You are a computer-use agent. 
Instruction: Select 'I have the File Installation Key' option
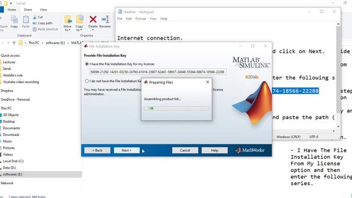tap(87, 64)
